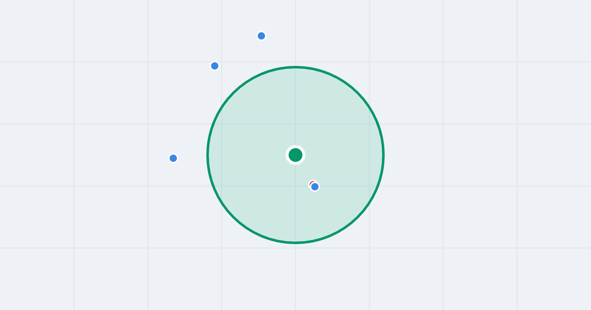Click blank grid area in top-left corner

(x=37, y=30)
